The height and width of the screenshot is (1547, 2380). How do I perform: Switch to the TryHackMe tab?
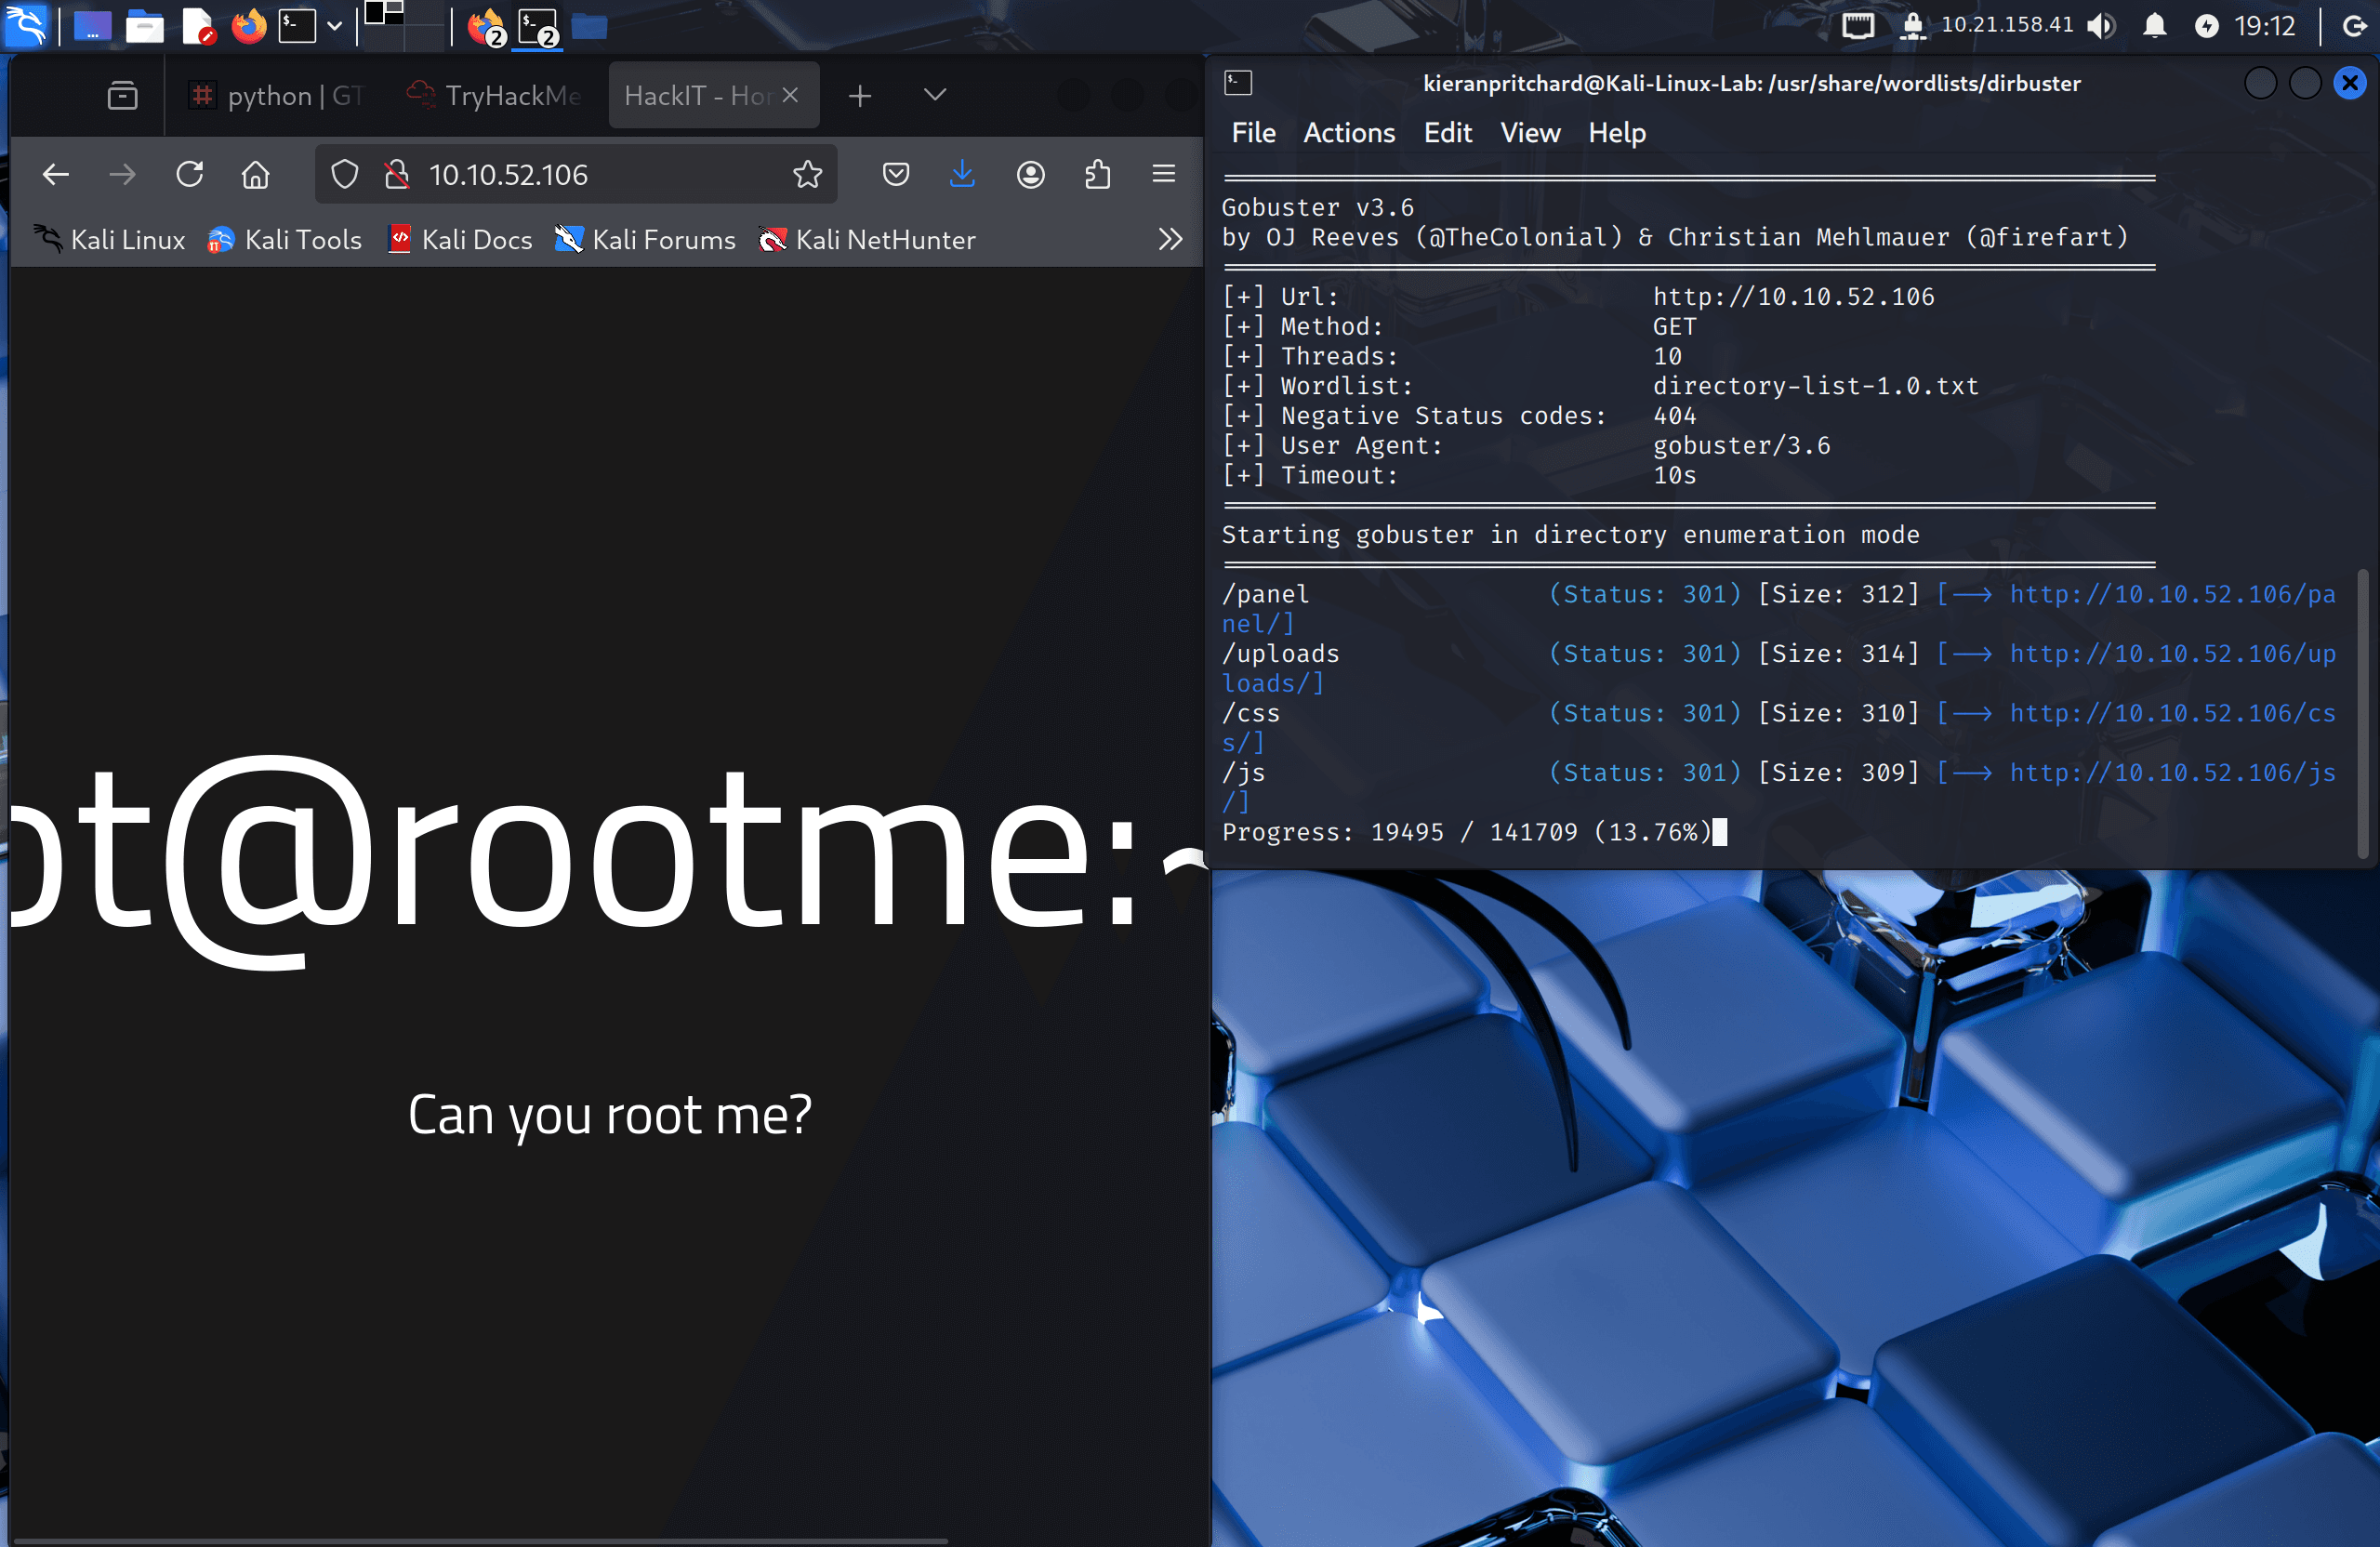coord(494,96)
